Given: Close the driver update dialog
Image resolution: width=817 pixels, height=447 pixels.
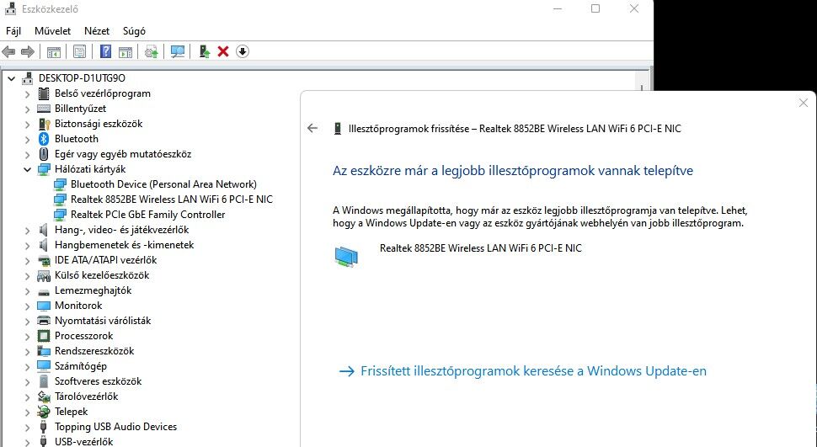Looking at the screenshot, I should [x=804, y=104].
